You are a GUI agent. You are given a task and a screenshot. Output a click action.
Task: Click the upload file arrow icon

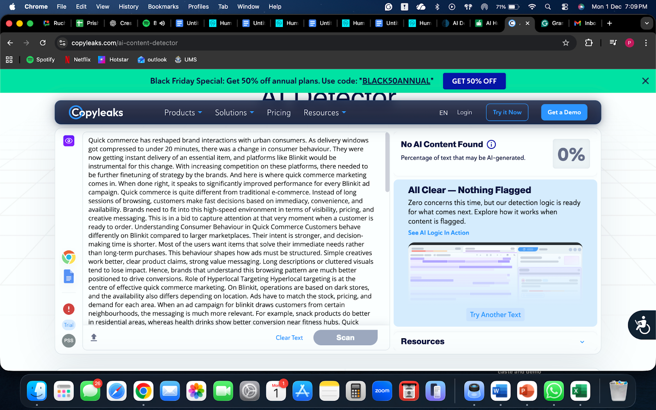(x=94, y=337)
